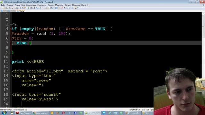Image resolution: width=205 pixels, height=115 pixels.
Task: Open the Синтаксис menu
Action: point(42,5)
